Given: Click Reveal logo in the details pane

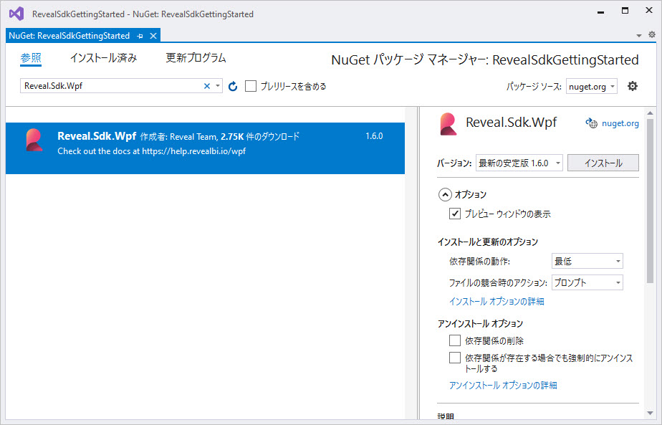Looking at the screenshot, I should pyautogui.click(x=448, y=123).
